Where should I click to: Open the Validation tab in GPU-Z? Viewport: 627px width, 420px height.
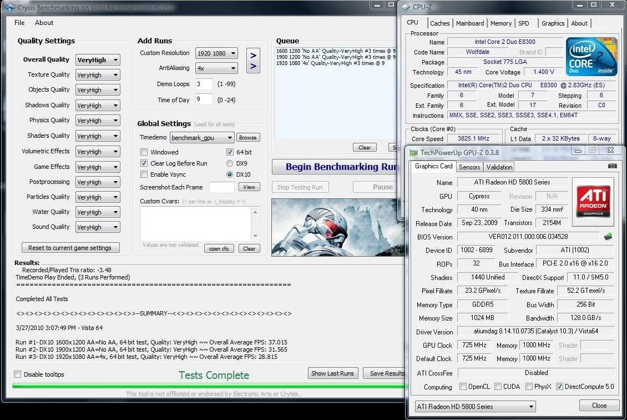coord(499,167)
